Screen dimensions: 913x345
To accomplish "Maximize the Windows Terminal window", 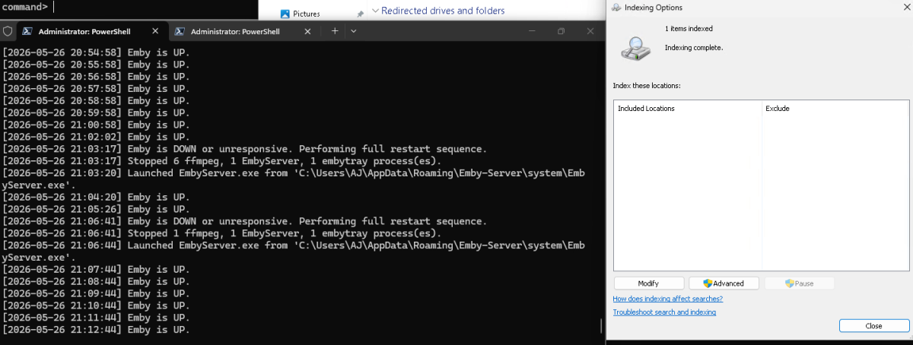I will (x=561, y=31).
